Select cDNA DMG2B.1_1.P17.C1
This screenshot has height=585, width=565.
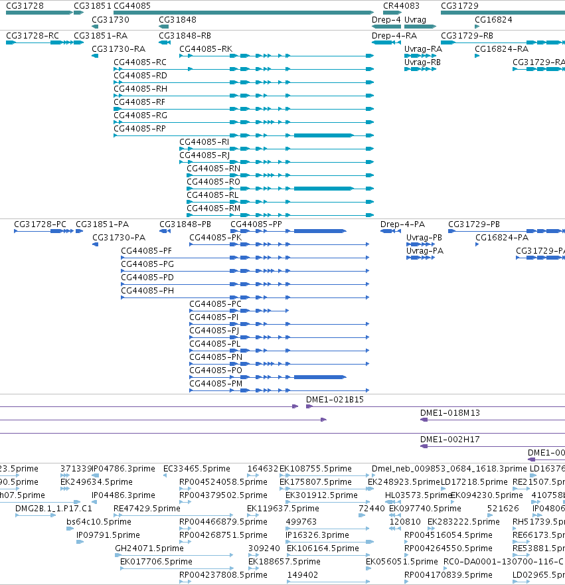[x=35, y=515]
